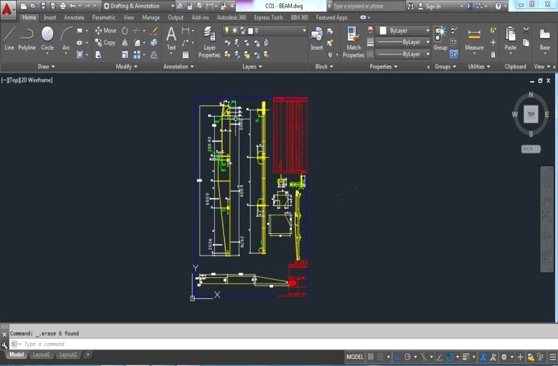Screen dimensions: 558x366
Task: Open the linetype ByLayer dropdown
Action: pyautogui.click(x=403, y=54)
